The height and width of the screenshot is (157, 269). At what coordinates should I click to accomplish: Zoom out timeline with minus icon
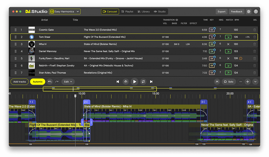(241, 82)
